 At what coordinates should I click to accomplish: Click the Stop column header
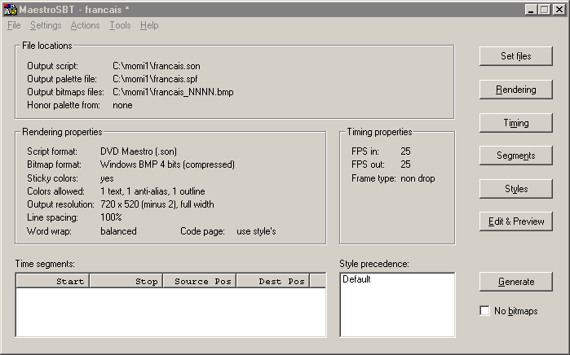pos(126,281)
